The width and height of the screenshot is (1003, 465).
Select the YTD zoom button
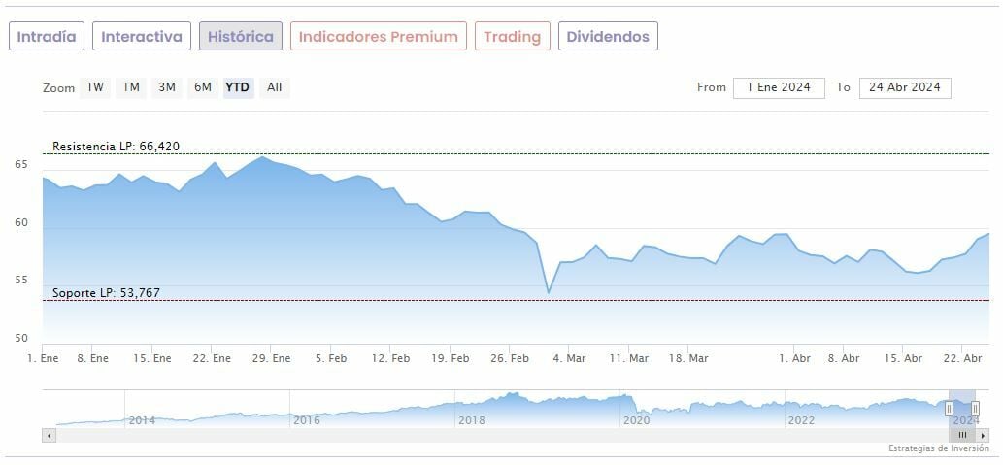tap(238, 87)
